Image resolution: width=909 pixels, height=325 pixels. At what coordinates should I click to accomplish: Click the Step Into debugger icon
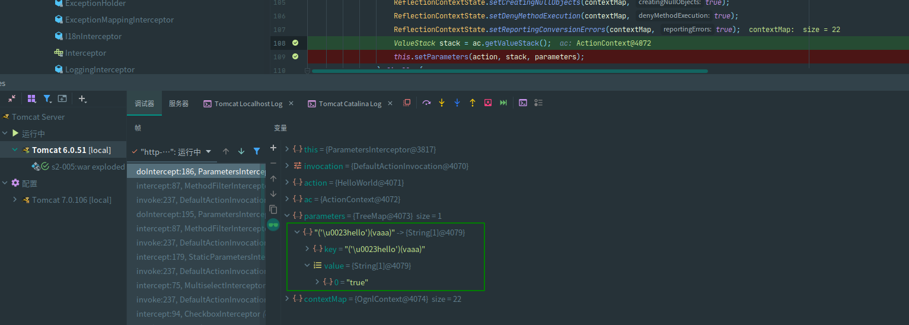(x=442, y=103)
